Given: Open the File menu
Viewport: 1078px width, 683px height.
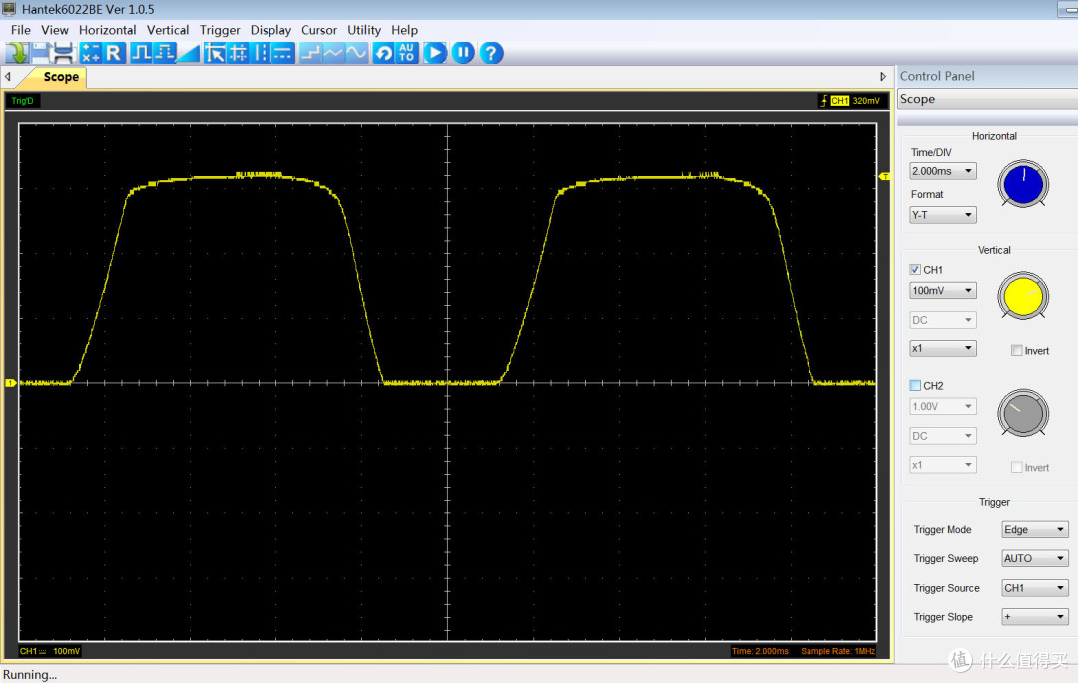Looking at the screenshot, I should pos(21,30).
